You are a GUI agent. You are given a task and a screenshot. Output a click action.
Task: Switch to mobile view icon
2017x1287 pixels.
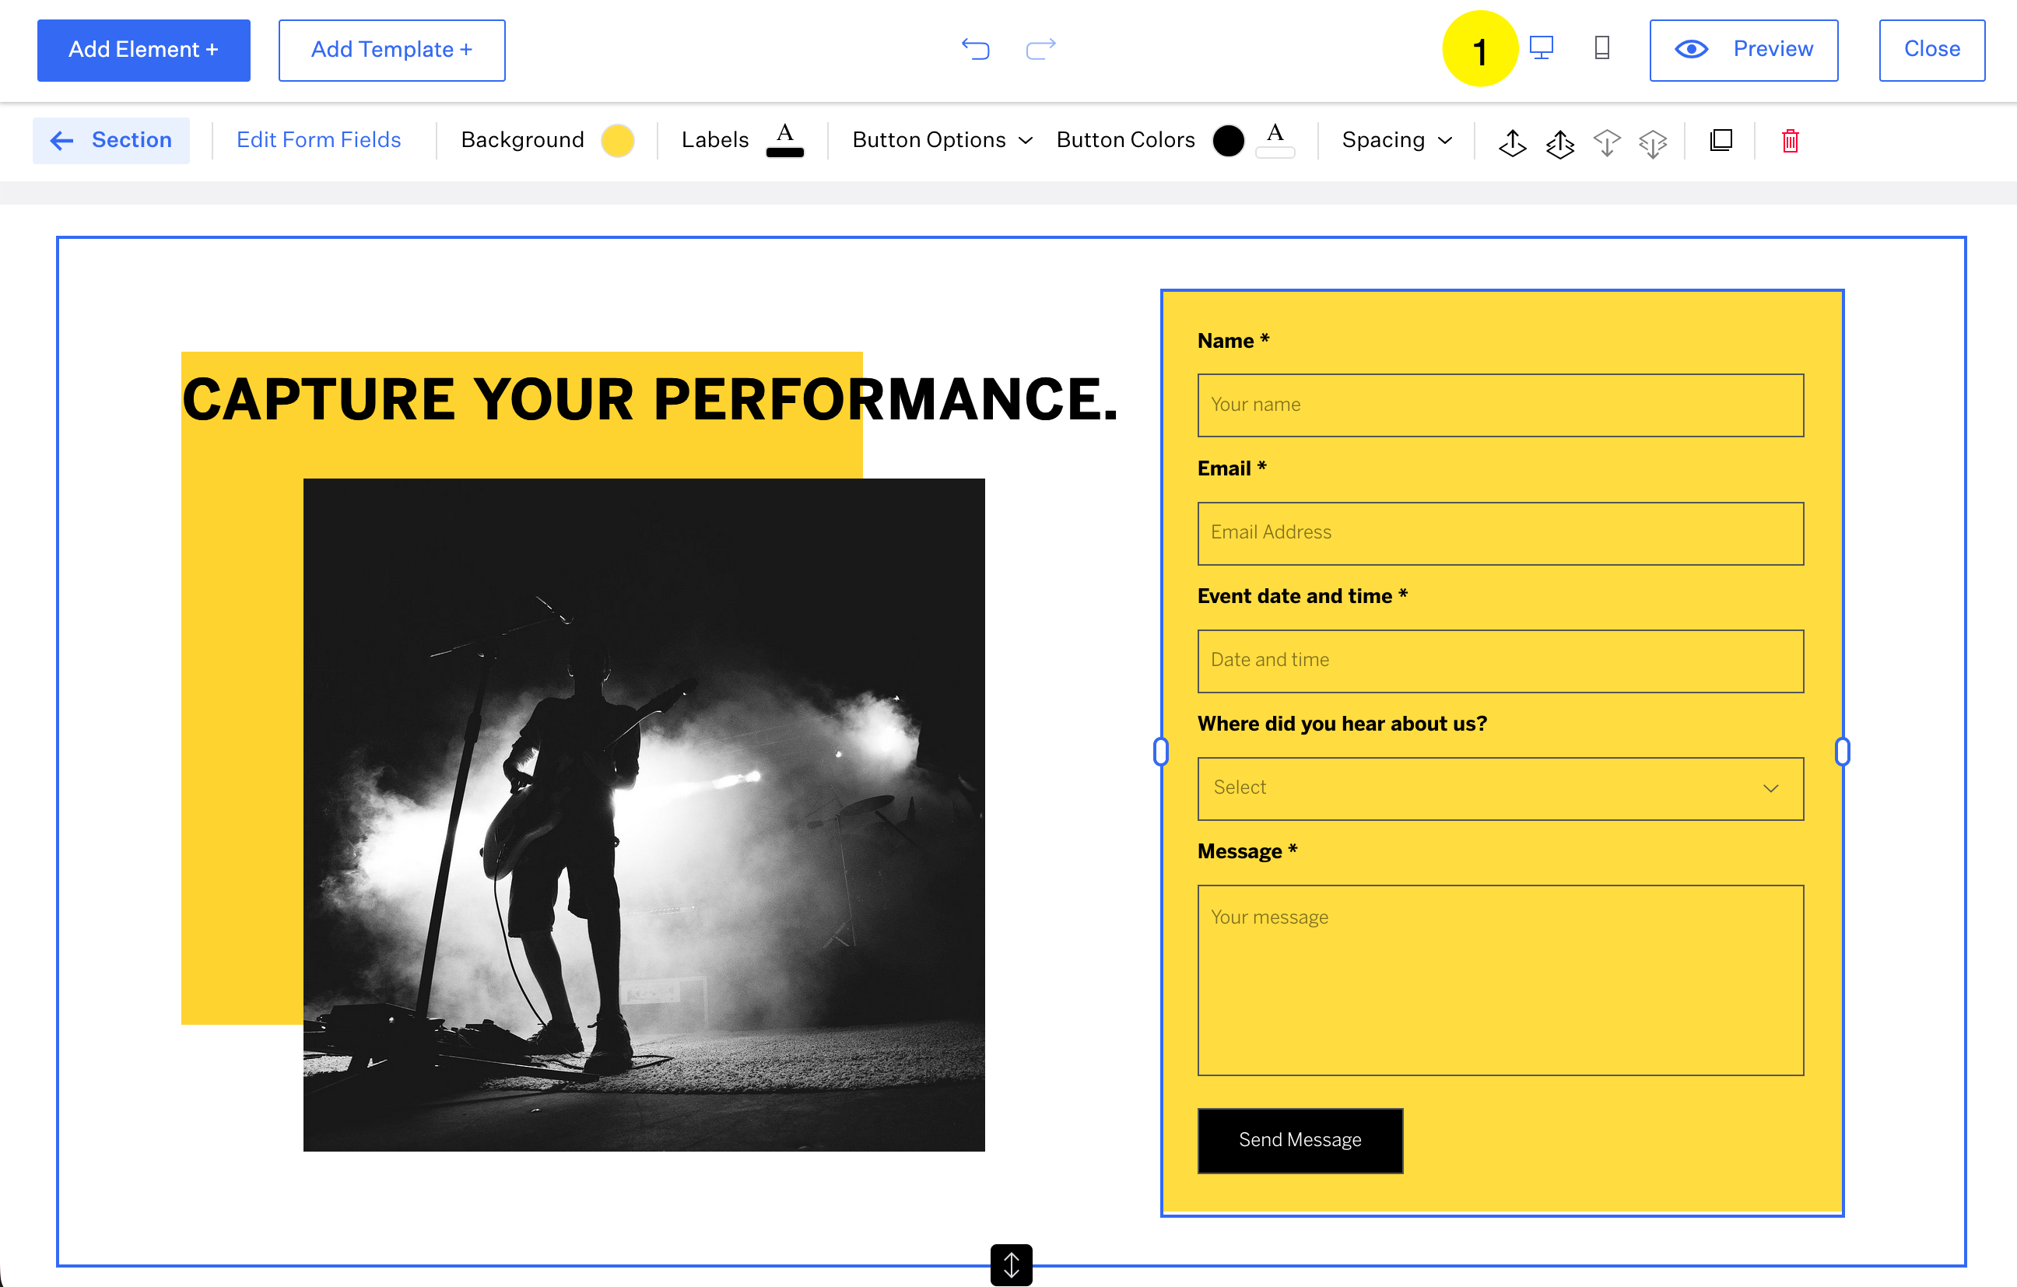click(1601, 47)
